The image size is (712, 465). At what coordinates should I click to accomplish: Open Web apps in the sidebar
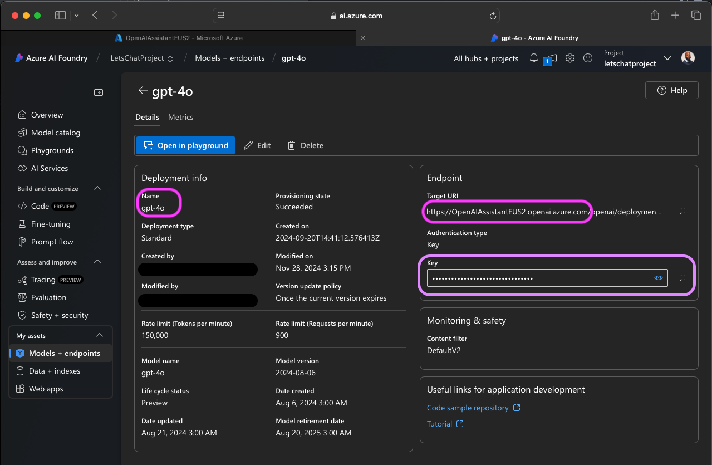46,389
